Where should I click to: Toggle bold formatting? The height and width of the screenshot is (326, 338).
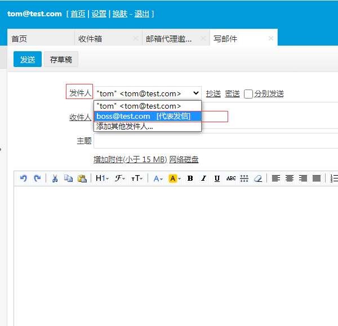tap(190, 178)
